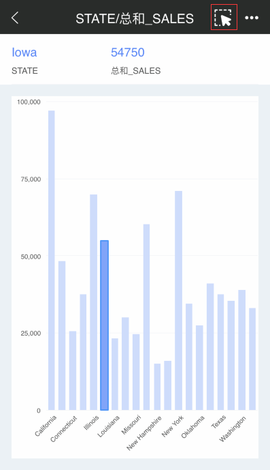270x470 pixels.
Task: Open the three-dot more options menu
Action: tap(252, 18)
